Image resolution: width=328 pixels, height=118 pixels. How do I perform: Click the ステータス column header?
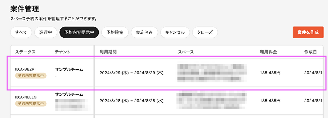click(x=25, y=52)
